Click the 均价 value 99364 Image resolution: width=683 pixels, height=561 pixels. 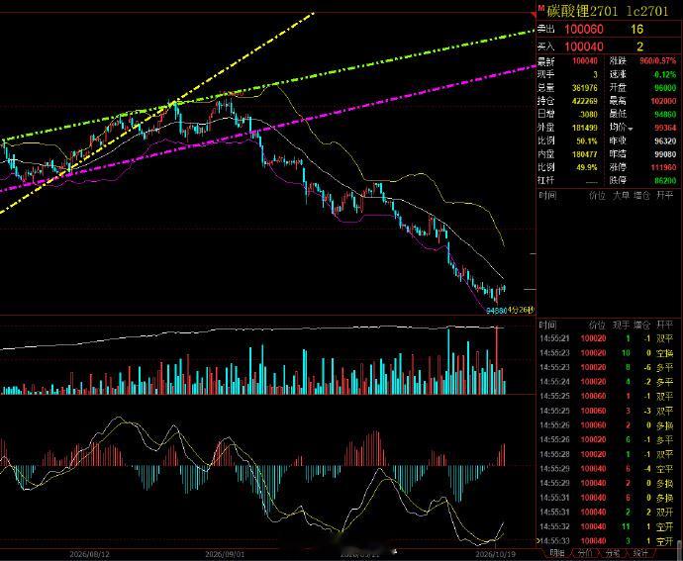[x=665, y=128]
